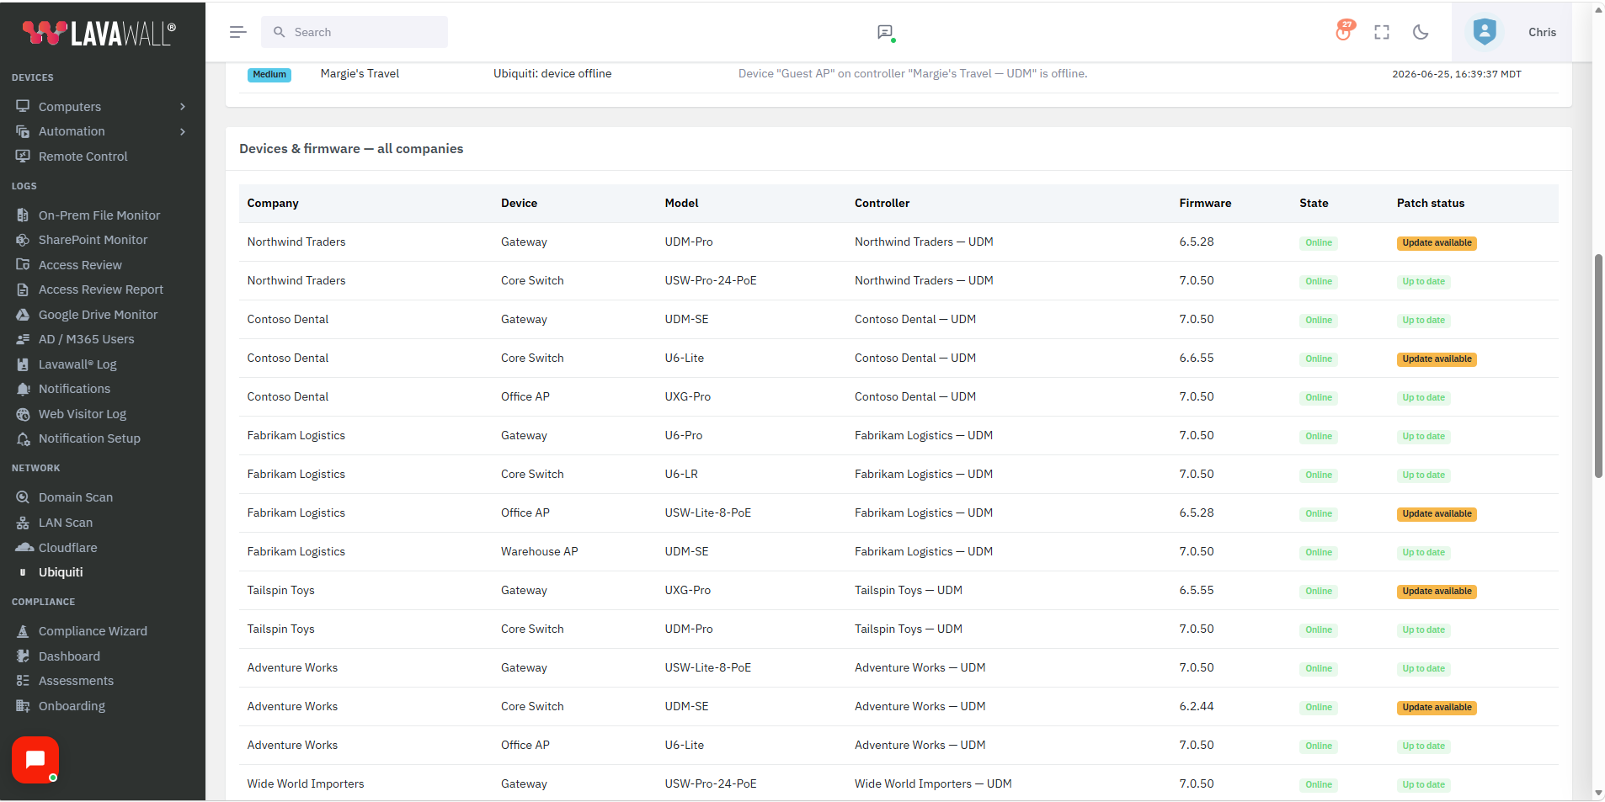The height and width of the screenshot is (802, 1605).
Task: Sort table by Firmware column header
Action: [x=1205, y=203]
